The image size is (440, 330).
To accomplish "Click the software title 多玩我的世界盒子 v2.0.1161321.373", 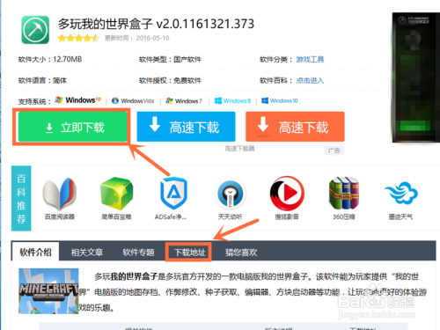I will click(x=156, y=24).
